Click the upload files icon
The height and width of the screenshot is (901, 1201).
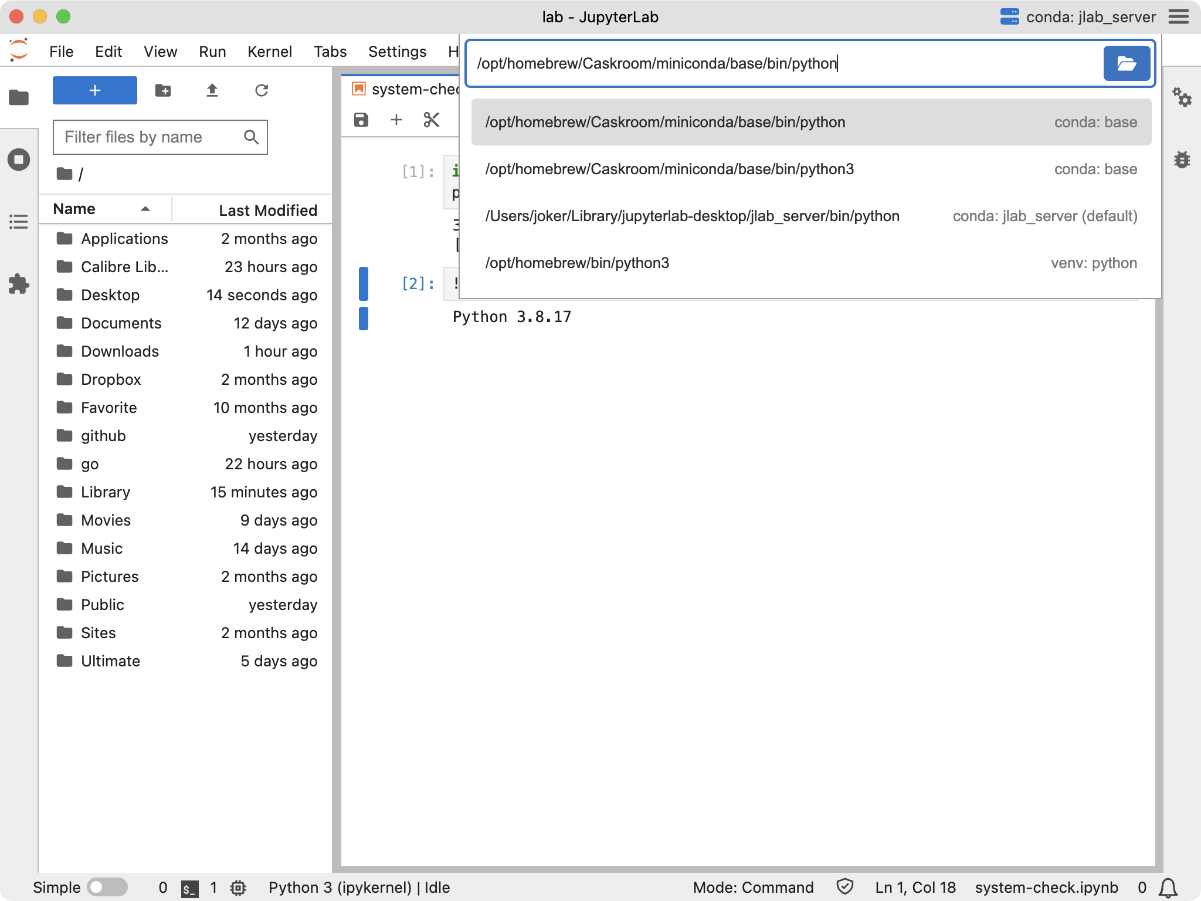click(x=212, y=90)
